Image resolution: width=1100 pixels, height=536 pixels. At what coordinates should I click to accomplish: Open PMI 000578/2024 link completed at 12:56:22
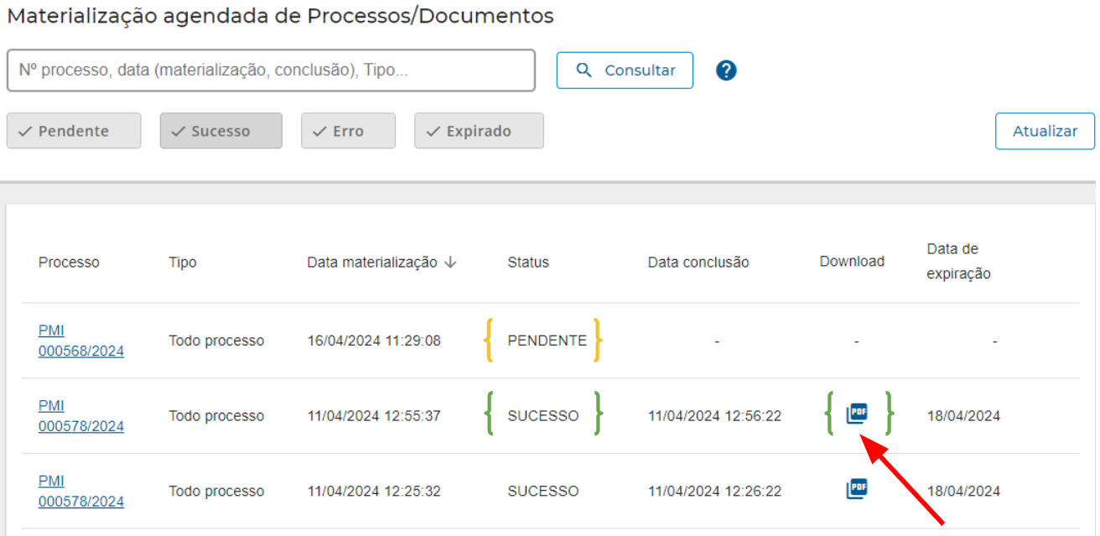(80, 416)
